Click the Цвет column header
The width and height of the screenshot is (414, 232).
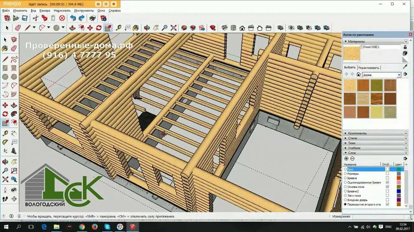tap(398, 164)
